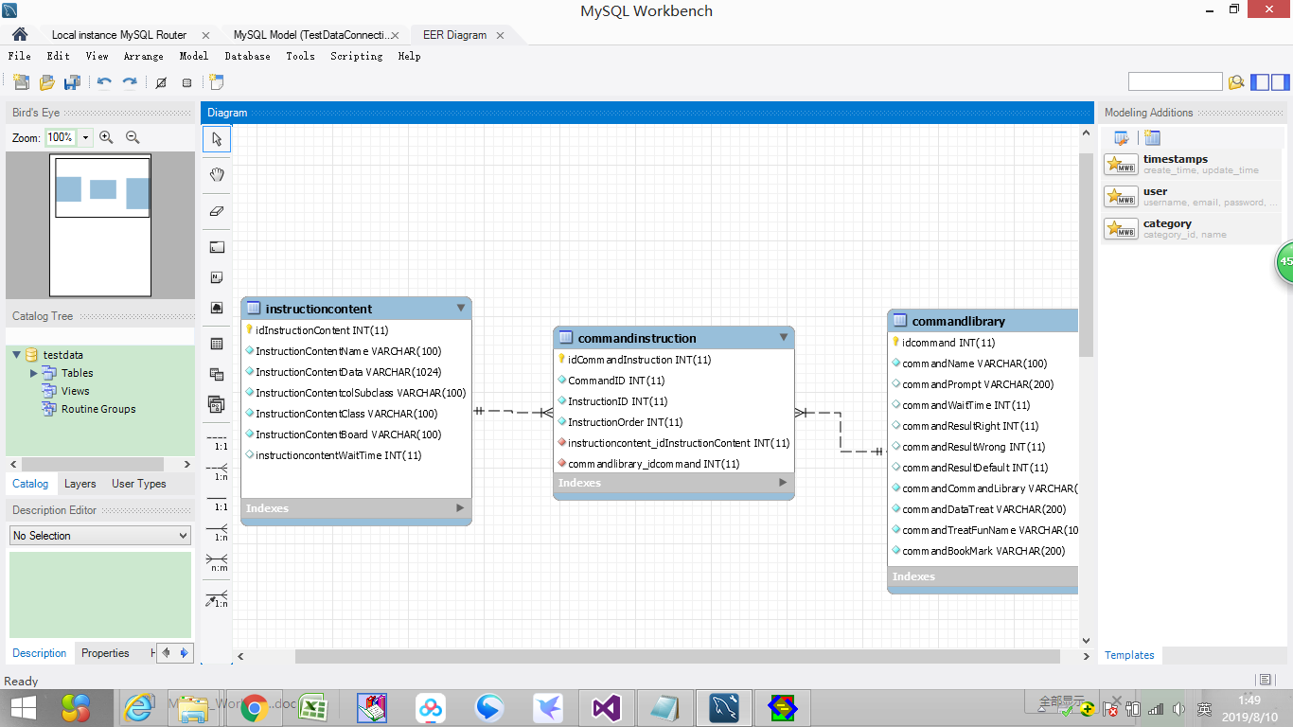Collapse the testdata schema node
Viewport: 1293px width, 727px height.
(x=17, y=355)
